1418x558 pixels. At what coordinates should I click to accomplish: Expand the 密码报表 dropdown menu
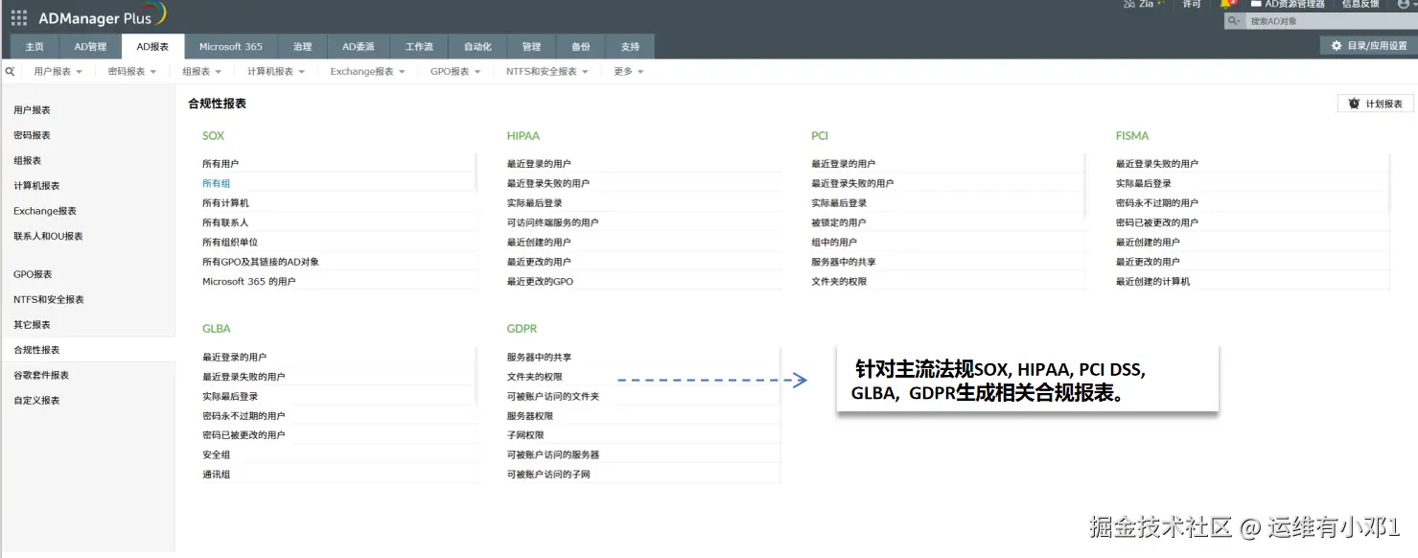(131, 72)
